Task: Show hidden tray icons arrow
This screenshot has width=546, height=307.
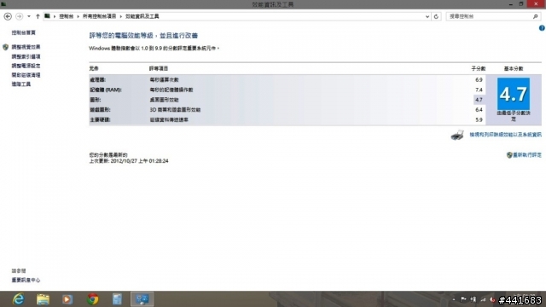Action: point(454,299)
